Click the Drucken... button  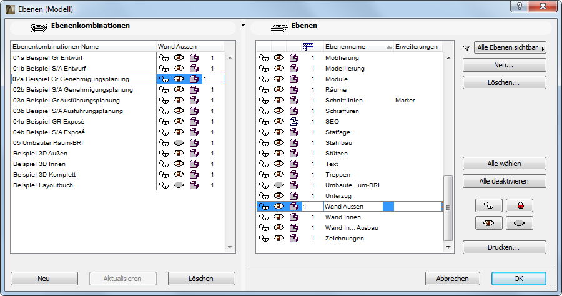point(505,247)
